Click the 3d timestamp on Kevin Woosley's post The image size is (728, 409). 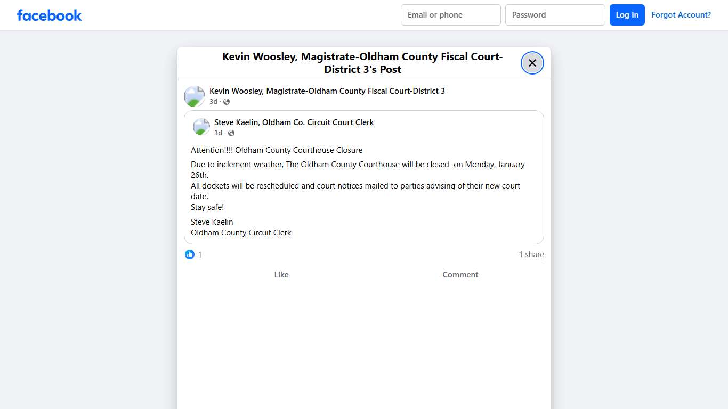(x=213, y=102)
